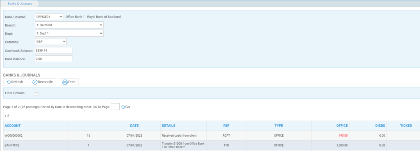Sort by the DISBS column header
420x151 pixels.
tap(380, 126)
